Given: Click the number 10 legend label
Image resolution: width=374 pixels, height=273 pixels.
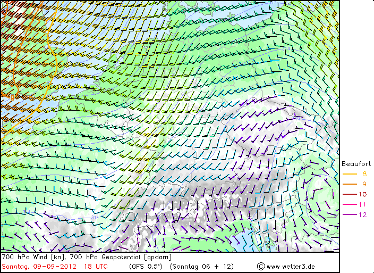Looking at the screenshot, I should tap(363, 194).
